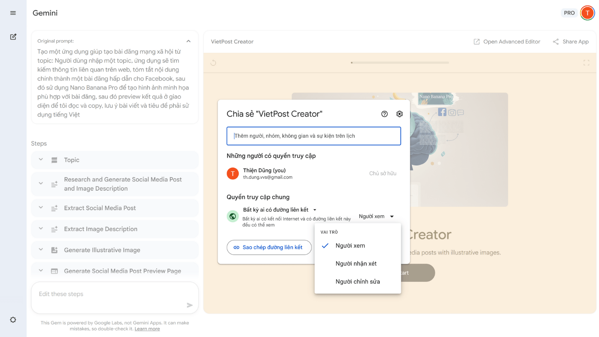Collapse the Original prompt panel
Image resolution: width=599 pixels, height=337 pixels.
click(x=189, y=41)
